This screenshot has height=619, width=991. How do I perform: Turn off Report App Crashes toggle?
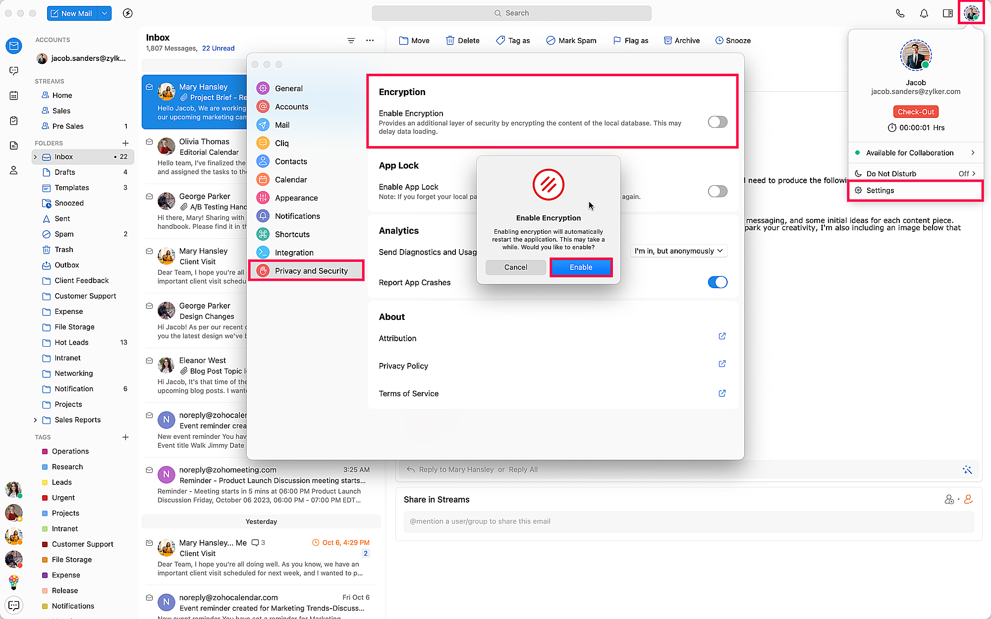[717, 282]
